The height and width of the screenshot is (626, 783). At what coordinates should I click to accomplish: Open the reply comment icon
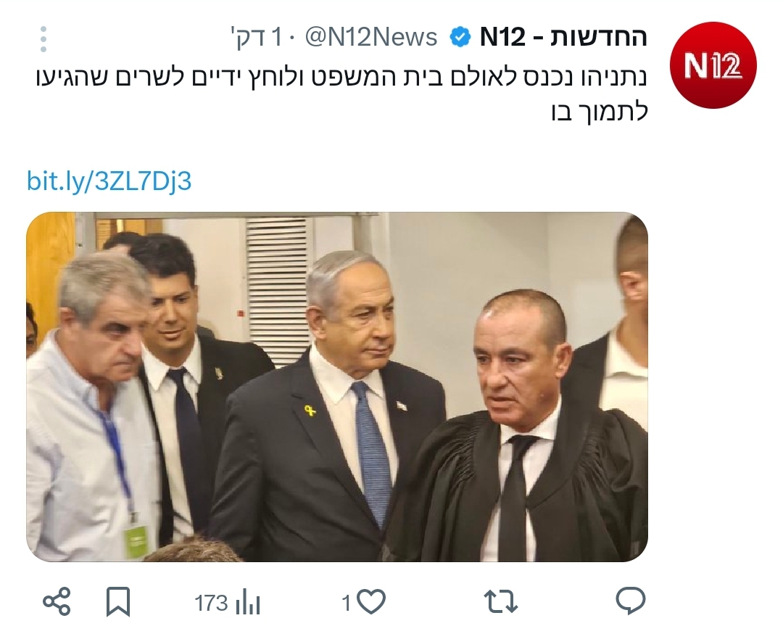click(631, 601)
